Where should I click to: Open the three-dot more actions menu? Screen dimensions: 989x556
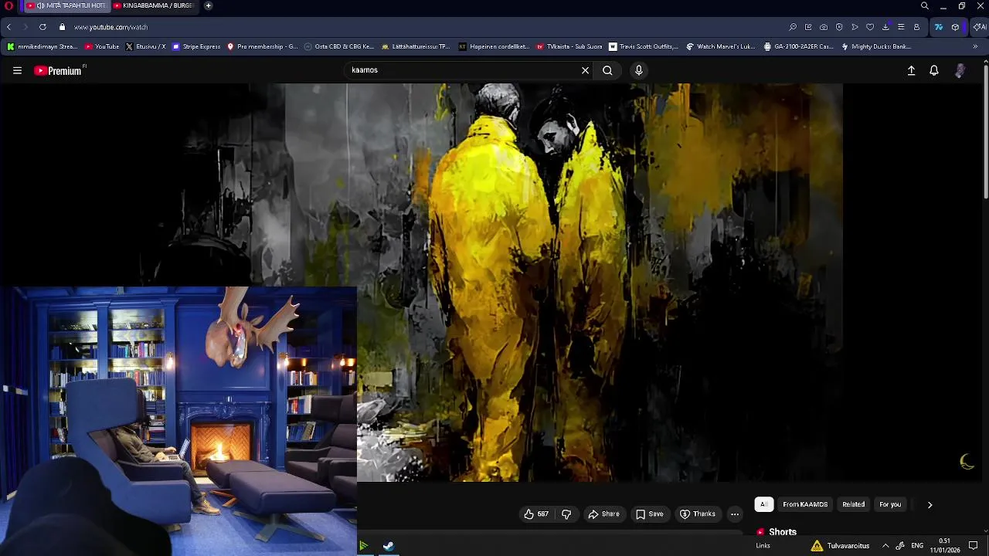tap(735, 514)
